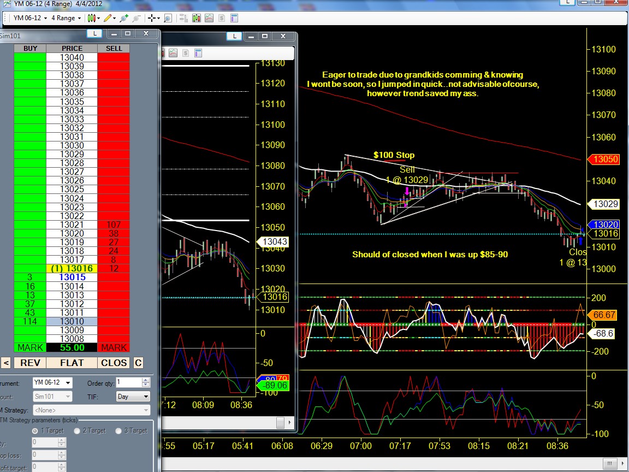This screenshot has width=629, height=472.
Task: Open the YM 06-12 instrument dropdown in toolbar
Action: pyautogui.click(x=30, y=18)
